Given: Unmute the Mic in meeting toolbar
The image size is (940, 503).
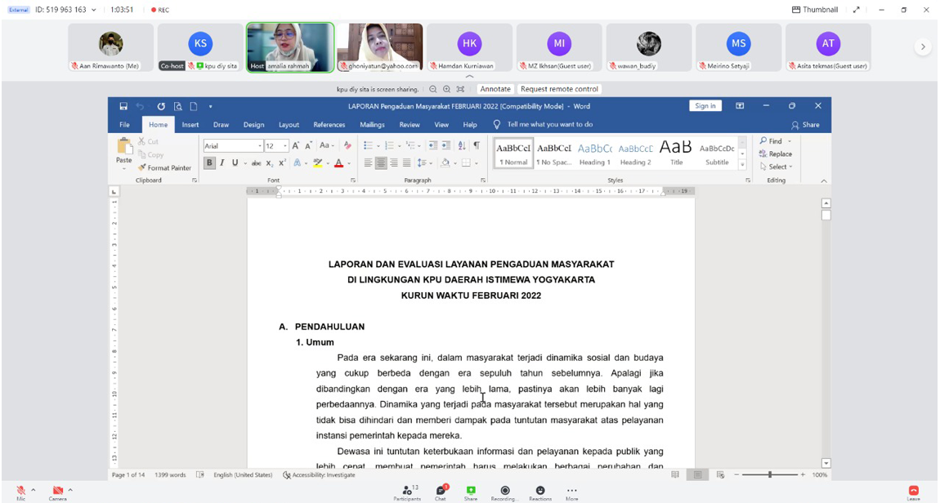Looking at the screenshot, I should (x=20, y=490).
